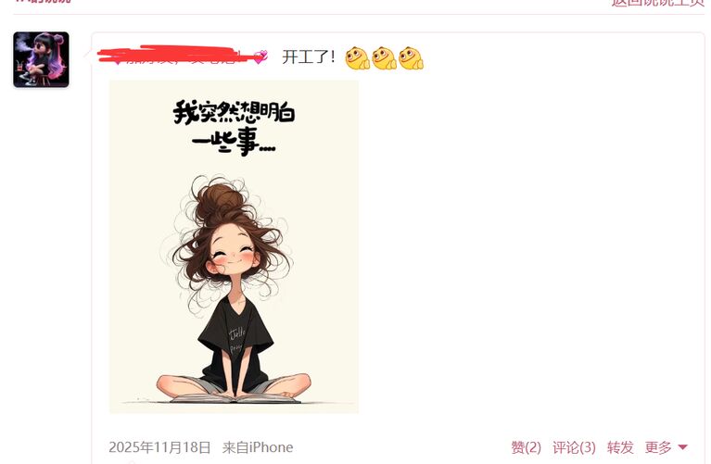This screenshot has height=464, width=711.
Task: Like the post via 赞(2)
Action: click(x=526, y=447)
